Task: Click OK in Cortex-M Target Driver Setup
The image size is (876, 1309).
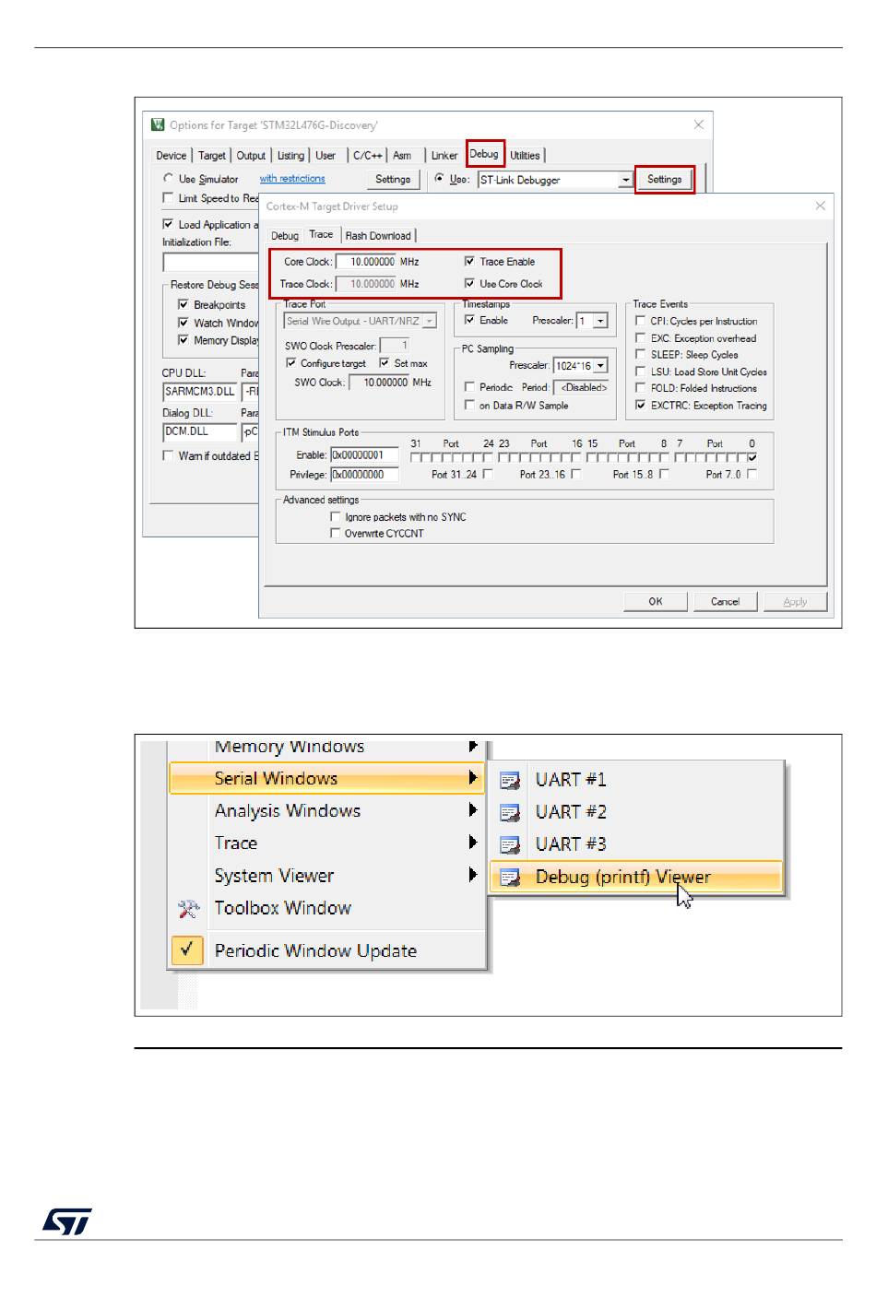Action: point(656,601)
